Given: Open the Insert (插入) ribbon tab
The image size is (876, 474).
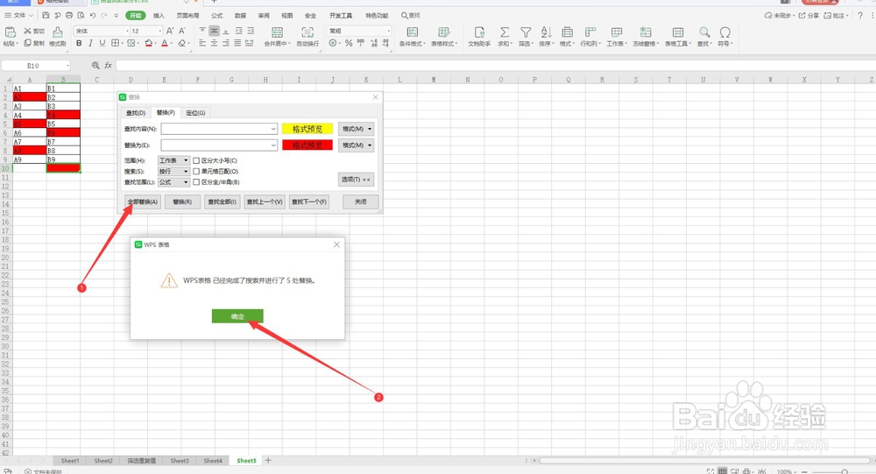Looking at the screenshot, I should pos(159,16).
